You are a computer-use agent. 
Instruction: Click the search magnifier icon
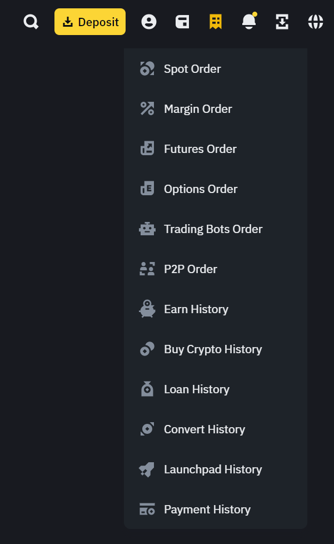pyautogui.click(x=31, y=22)
